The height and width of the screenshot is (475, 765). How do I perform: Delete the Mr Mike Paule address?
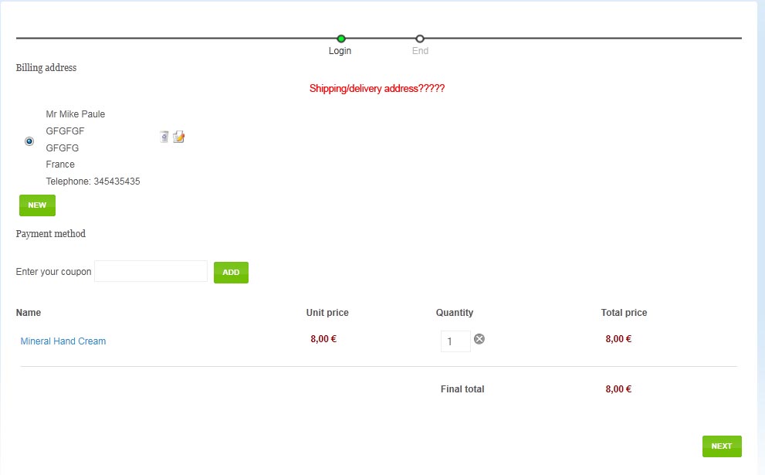point(164,137)
